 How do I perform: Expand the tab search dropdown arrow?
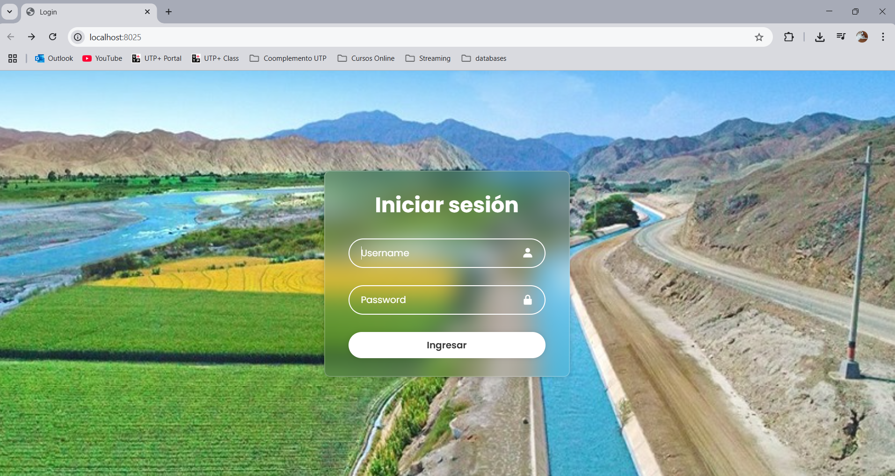[9, 12]
